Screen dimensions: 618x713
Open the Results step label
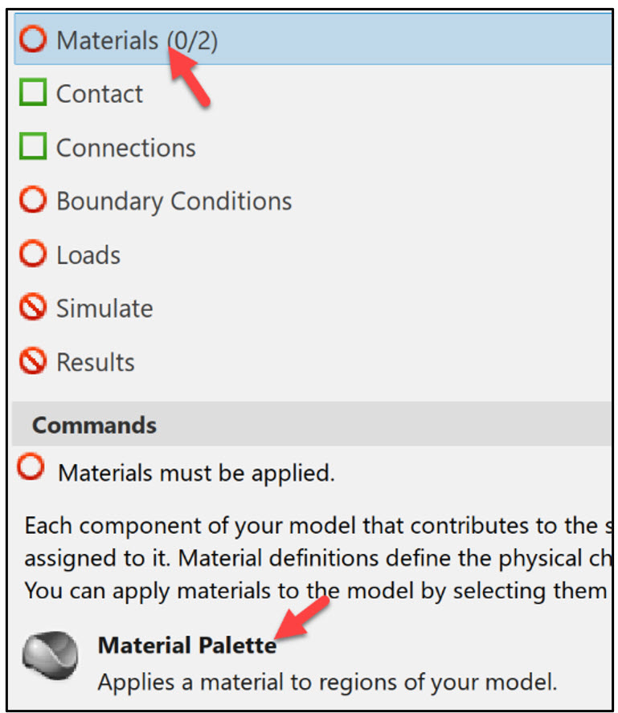tap(95, 363)
